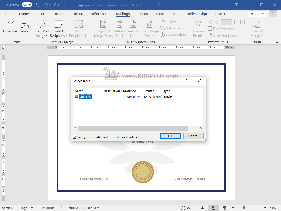The image size is (281, 211).
Task: Switch to the Design tab
Action: point(59,14)
